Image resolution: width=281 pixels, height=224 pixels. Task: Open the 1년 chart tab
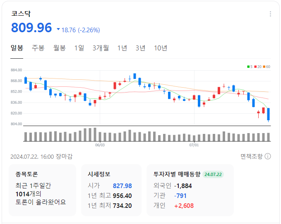[x=122, y=48]
